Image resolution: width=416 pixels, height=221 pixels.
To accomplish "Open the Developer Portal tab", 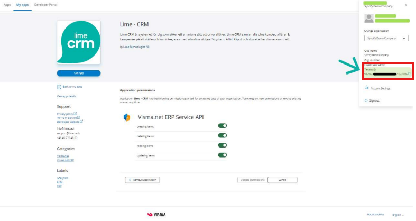I will [45, 5].
